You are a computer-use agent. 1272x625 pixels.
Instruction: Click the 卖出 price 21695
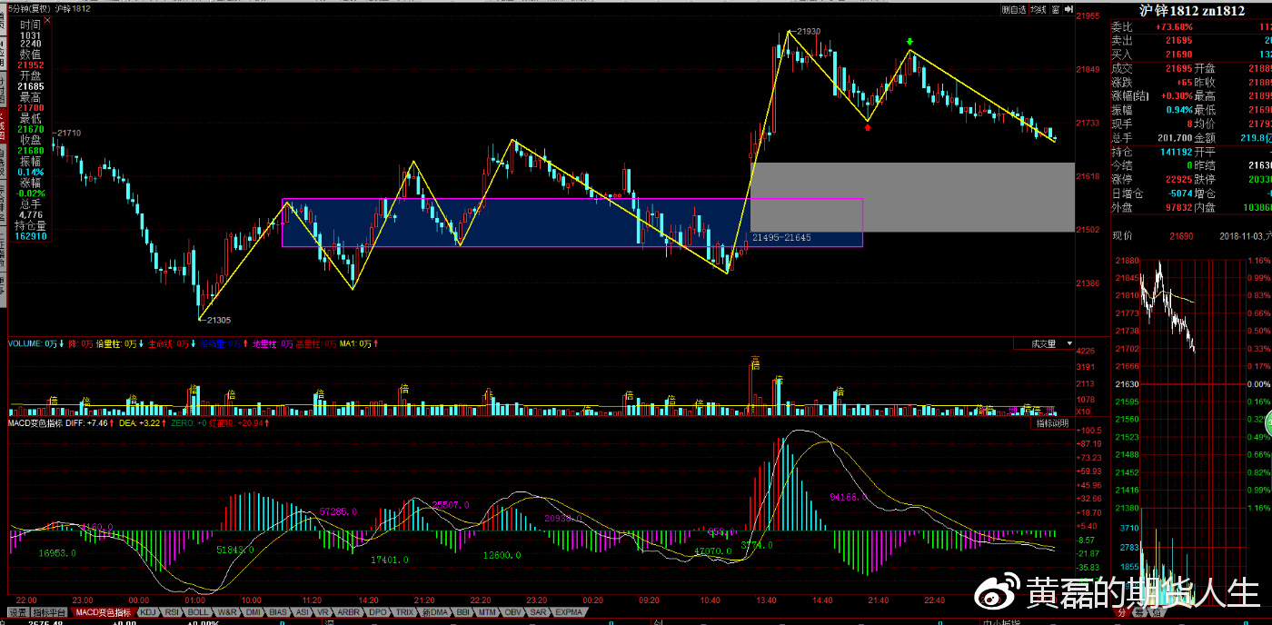1178,41
